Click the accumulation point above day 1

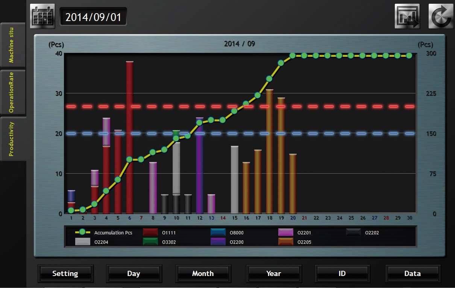click(x=71, y=210)
